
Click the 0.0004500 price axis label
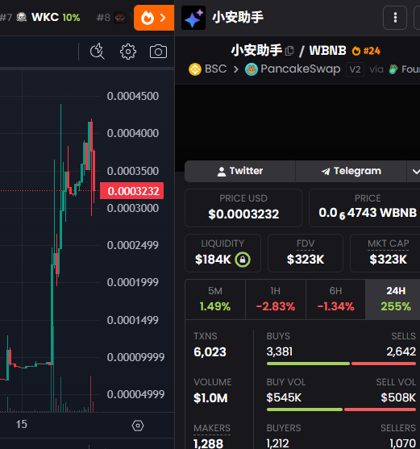coord(133,96)
